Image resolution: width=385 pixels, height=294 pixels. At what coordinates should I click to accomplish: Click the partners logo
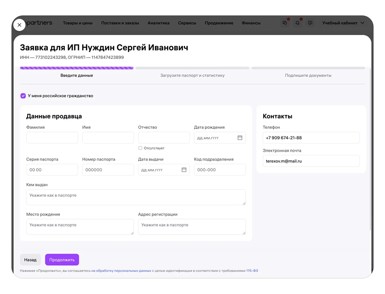point(39,23)
